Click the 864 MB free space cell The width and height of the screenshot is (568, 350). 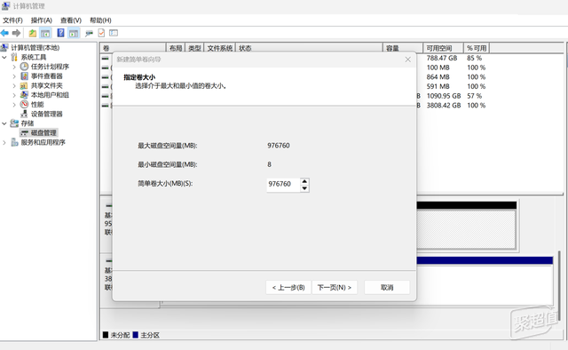(438, 77)
